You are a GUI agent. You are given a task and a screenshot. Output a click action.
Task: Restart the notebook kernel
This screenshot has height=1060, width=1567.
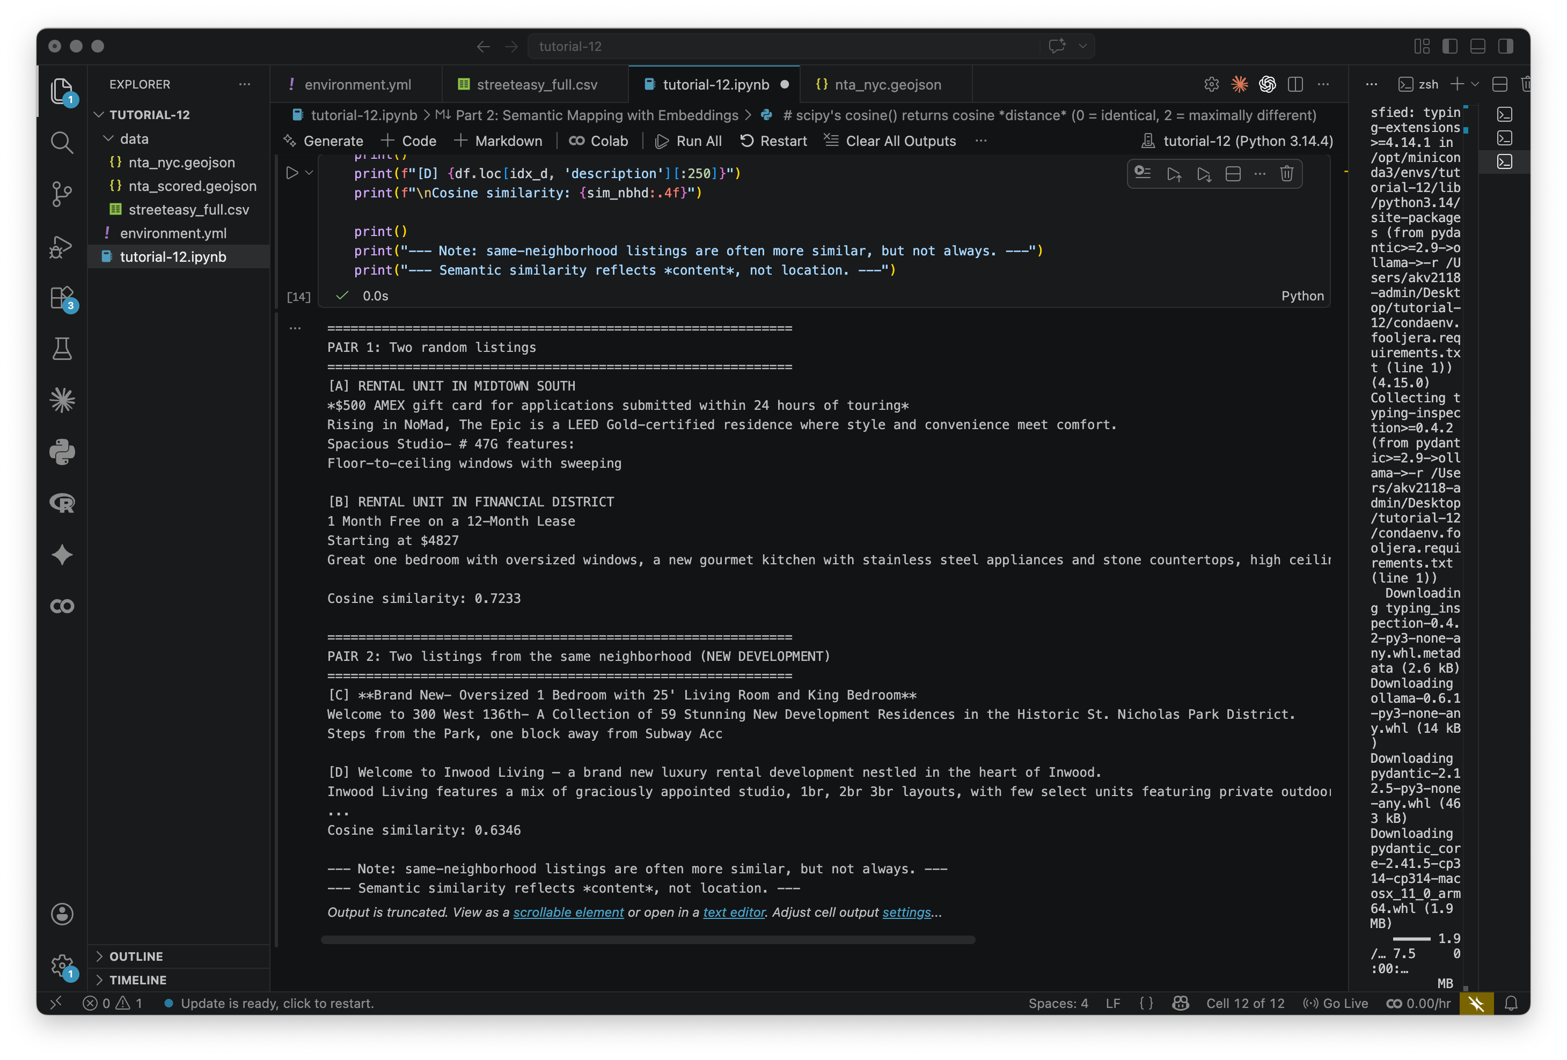click(x=773, y=141)
